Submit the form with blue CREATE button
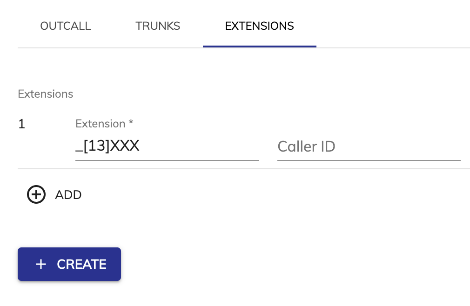The width and height of the screenshot is (470, 306). pos(69,264)
